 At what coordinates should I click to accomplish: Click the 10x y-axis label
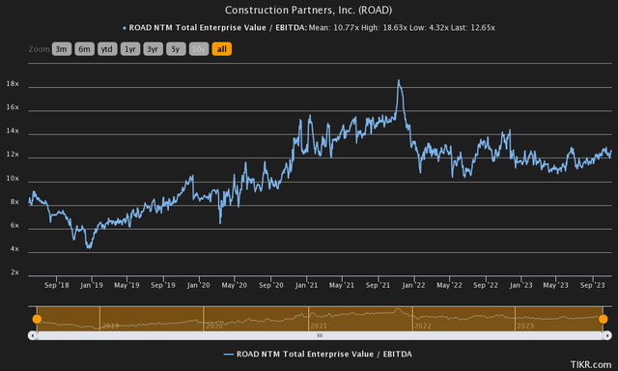coord(13,178)
